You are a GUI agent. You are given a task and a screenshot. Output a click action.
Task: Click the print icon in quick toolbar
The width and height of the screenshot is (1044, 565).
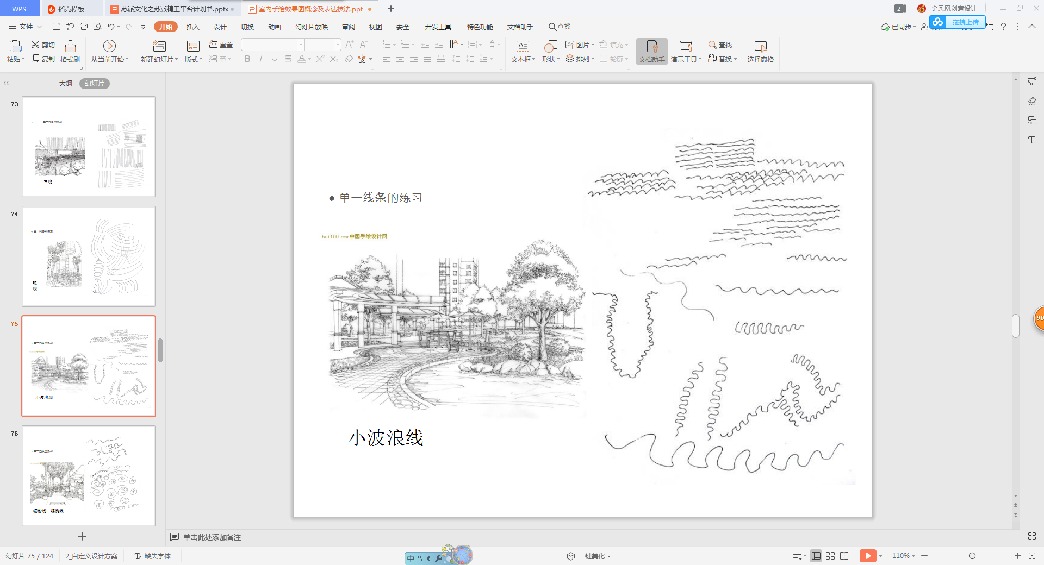[x=84, y=27]
